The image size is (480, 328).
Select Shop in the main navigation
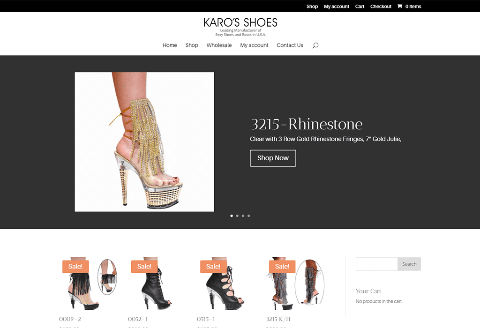click(x=192, y=45)
